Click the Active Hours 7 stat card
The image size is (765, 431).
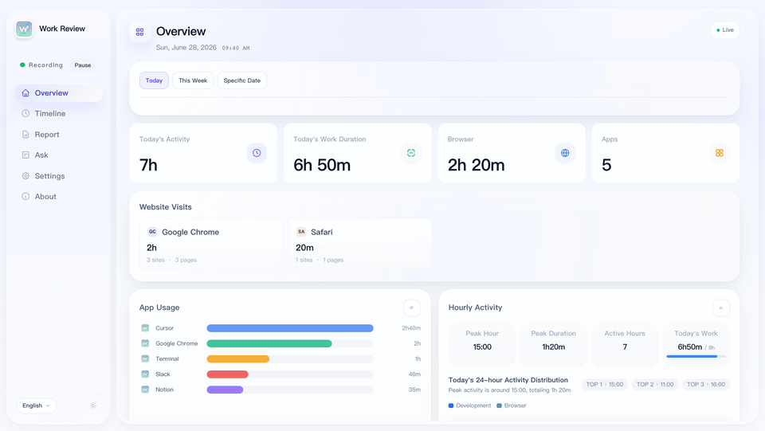click(625, 344)
